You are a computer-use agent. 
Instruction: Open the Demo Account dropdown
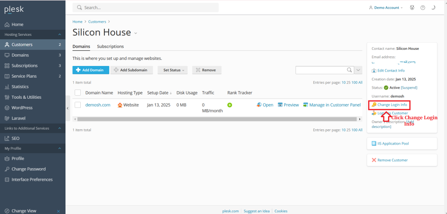click(x=386, y=8)
